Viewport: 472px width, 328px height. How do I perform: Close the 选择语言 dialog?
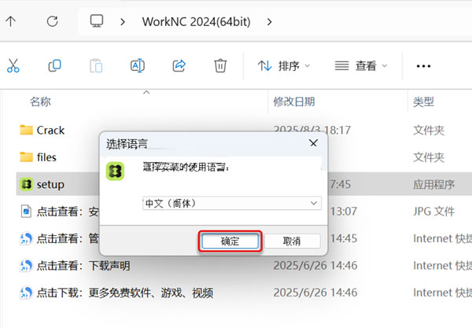[x=313, y=143]
